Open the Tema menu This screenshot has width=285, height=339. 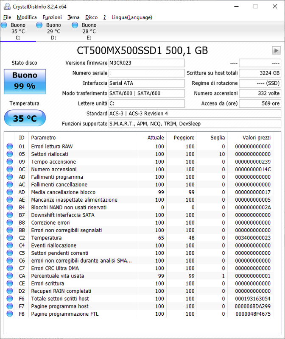(x=73, y=17)
